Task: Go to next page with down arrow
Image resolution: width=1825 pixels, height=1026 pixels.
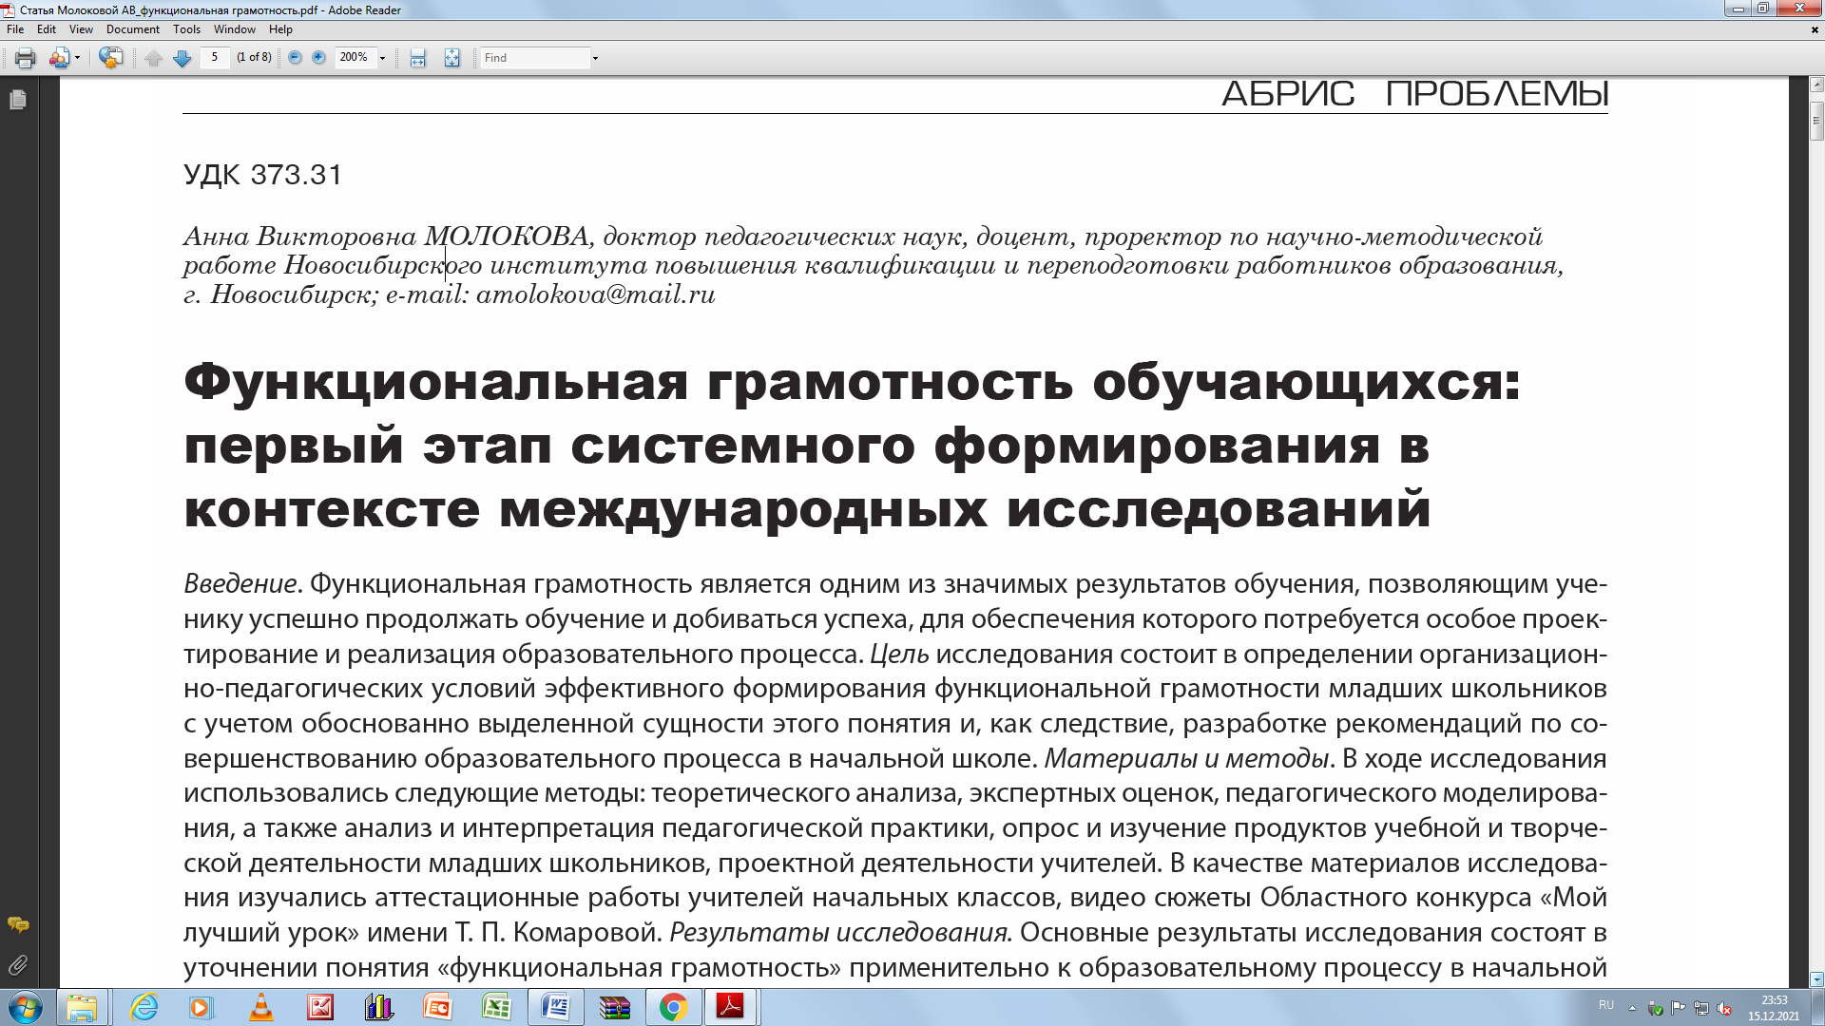Action: [x=182, y=58]
